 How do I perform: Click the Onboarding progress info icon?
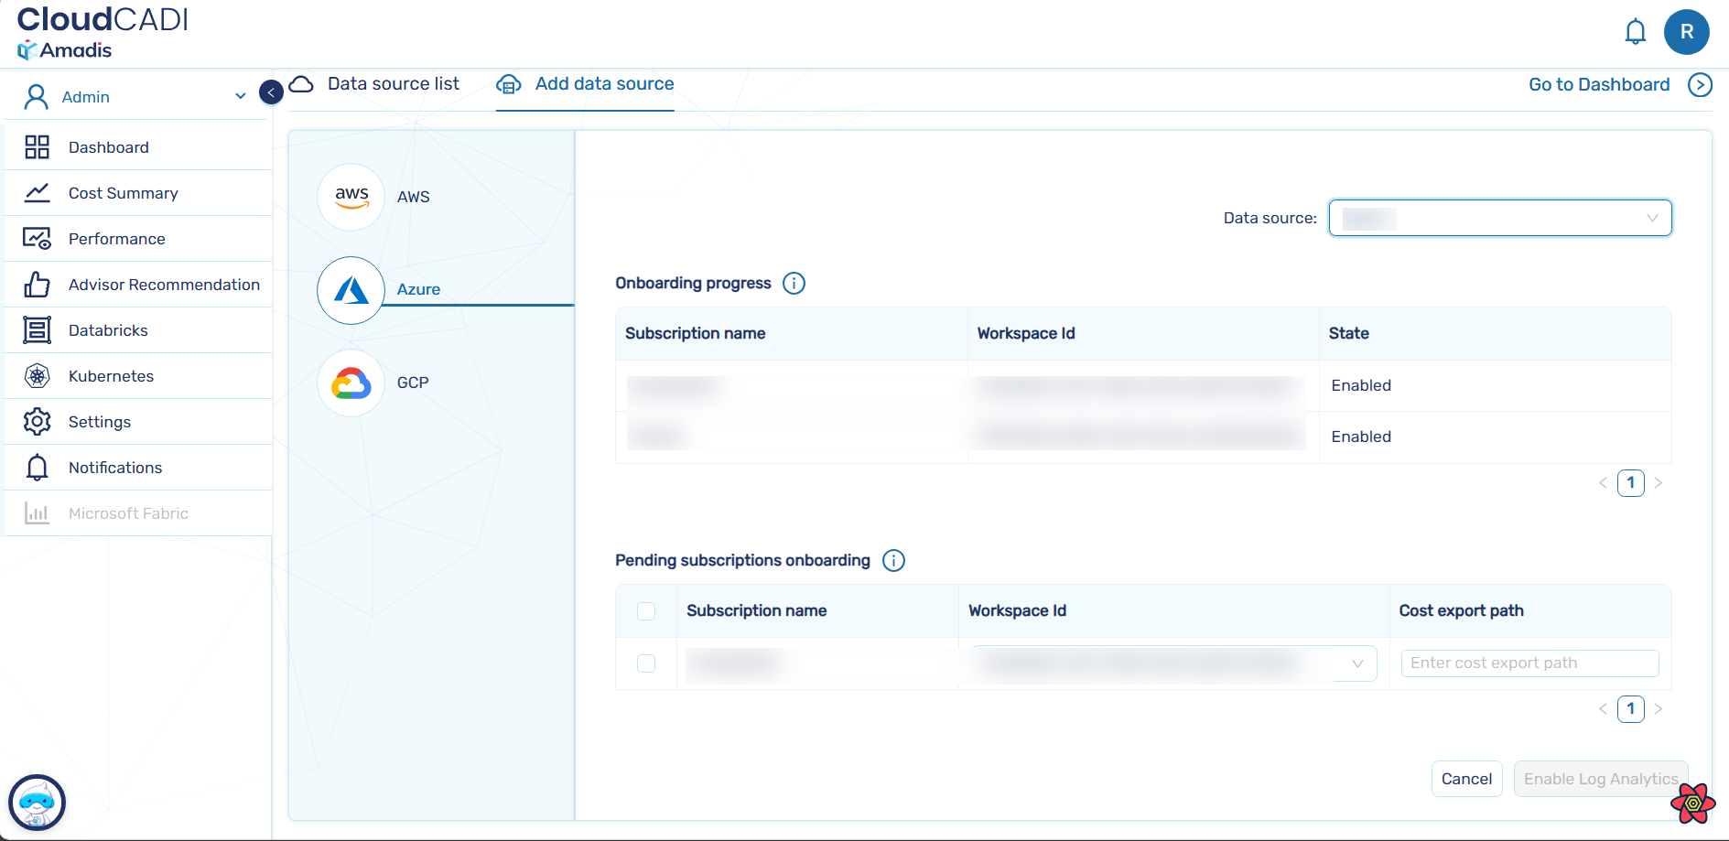(x=794, y=284)
